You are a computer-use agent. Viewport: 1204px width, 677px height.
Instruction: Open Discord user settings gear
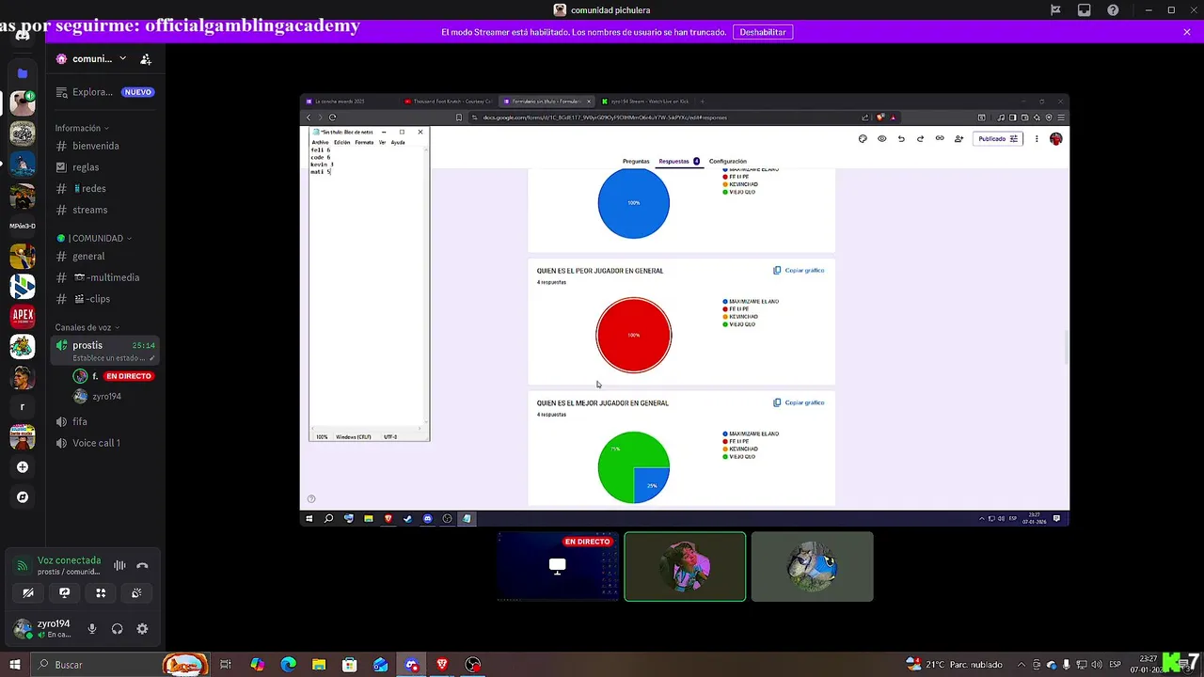[x=142, y=629]
